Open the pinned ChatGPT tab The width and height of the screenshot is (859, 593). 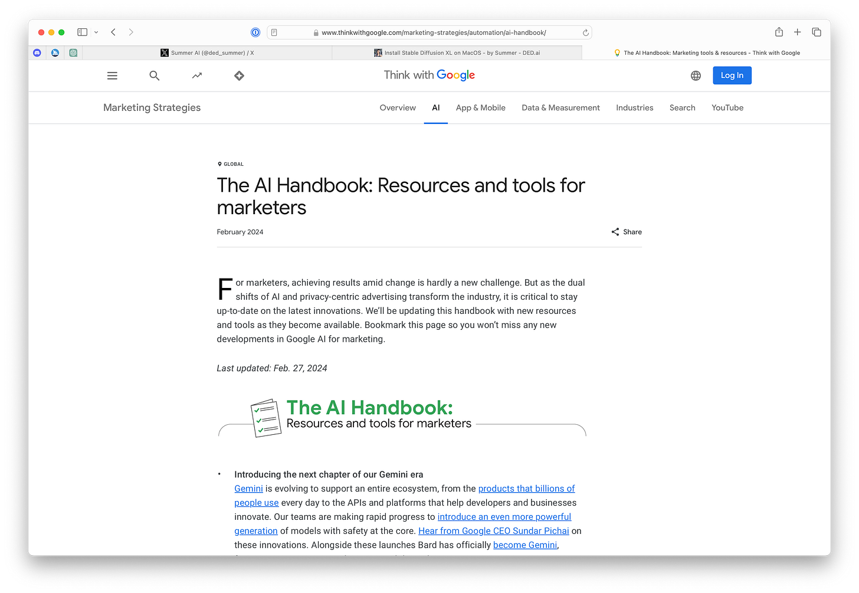click(x=73, y=53)
